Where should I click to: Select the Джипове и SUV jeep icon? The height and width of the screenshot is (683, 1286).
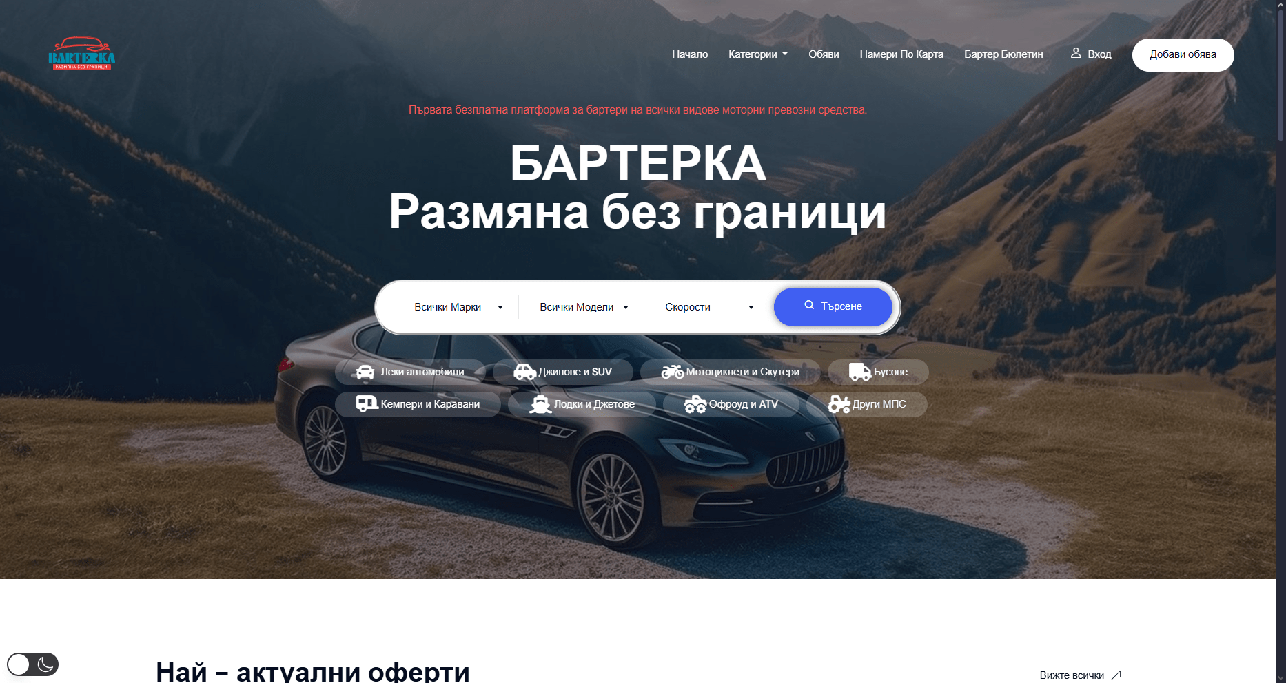coord(525,372)
